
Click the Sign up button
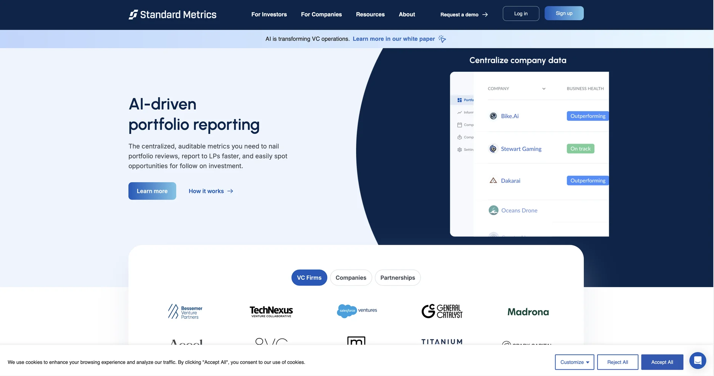click(x=564, y=13)
